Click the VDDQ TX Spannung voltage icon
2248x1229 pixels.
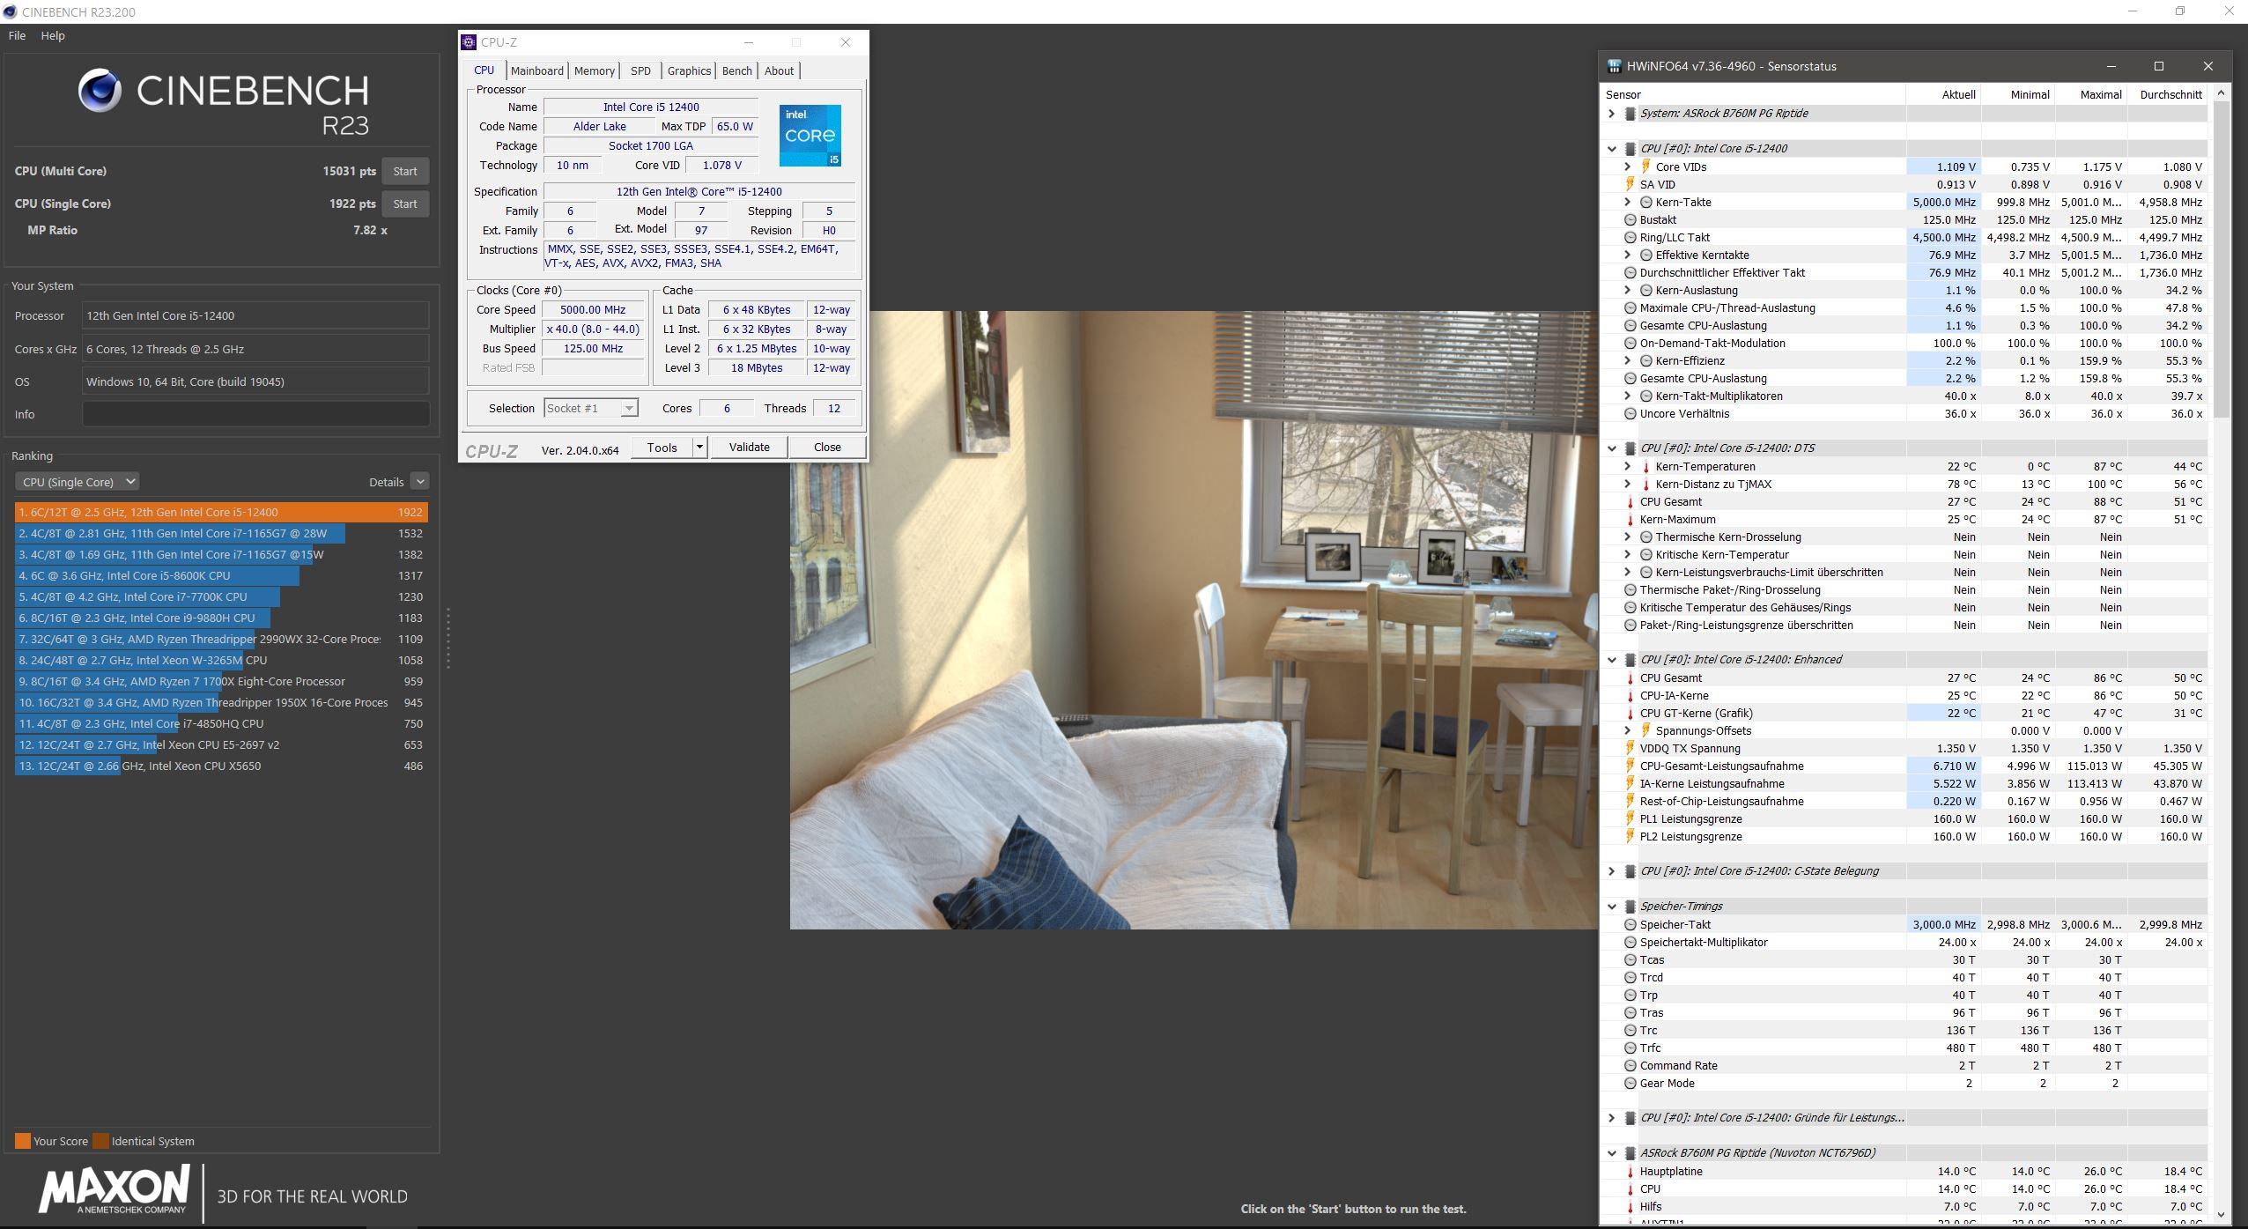(x=1630, y=748)
